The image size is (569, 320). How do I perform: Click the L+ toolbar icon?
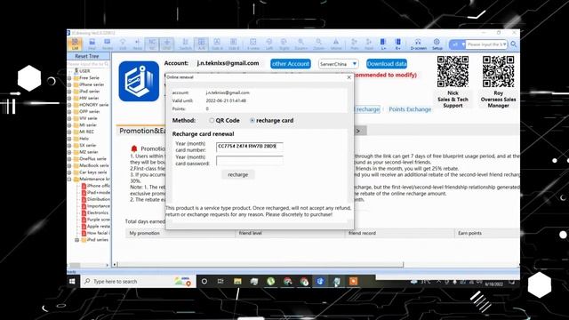pyautogui.click(x=383, y=44)
